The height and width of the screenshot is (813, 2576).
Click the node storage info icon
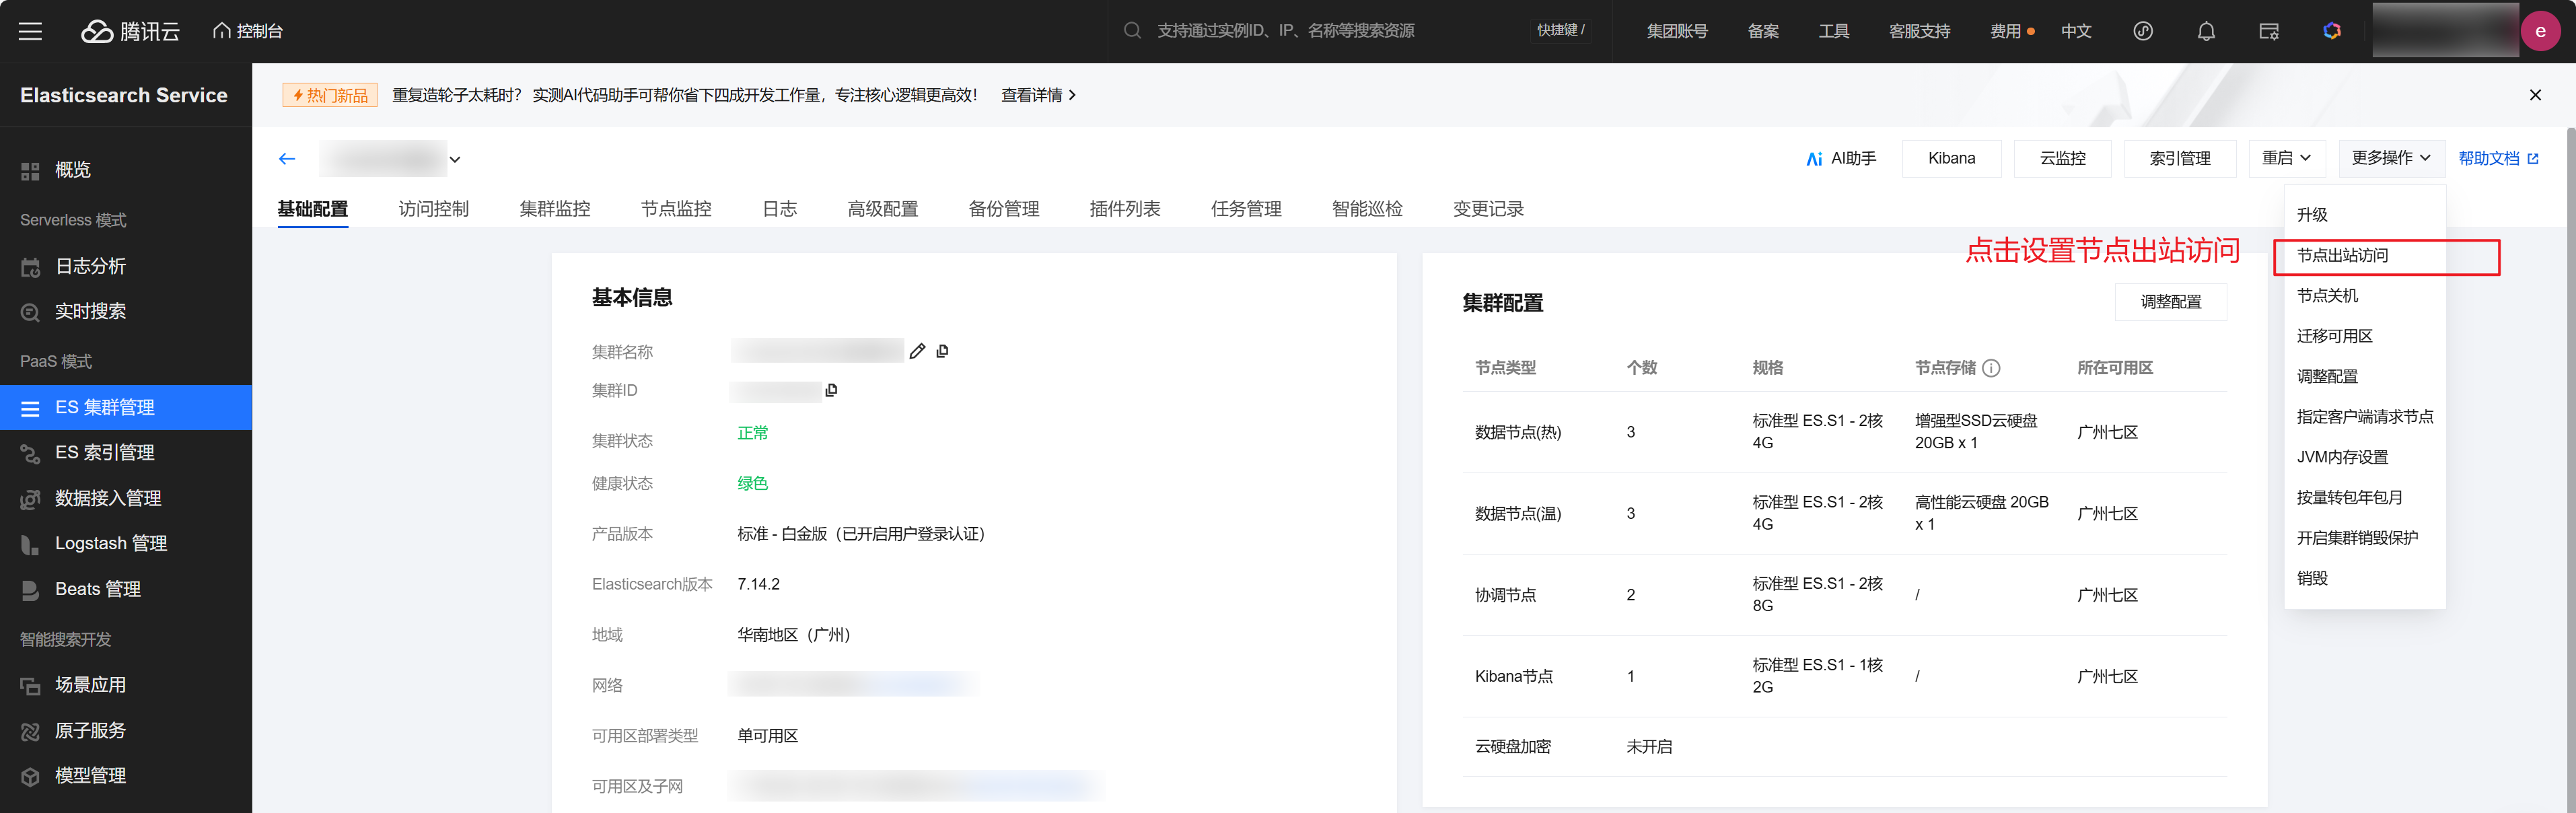pos(1991,368)
